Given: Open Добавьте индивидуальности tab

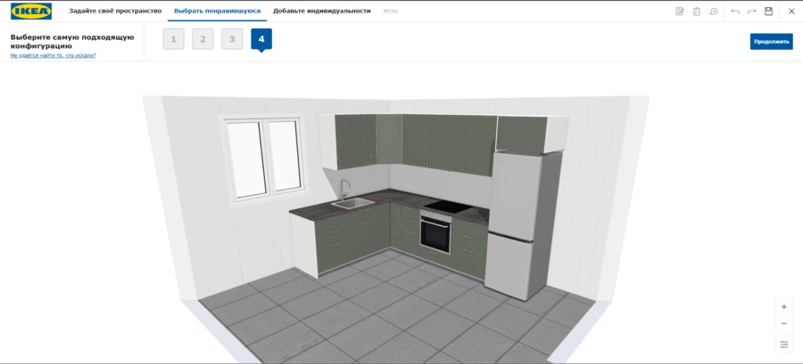Looking at the screenshot, I should pos(321,11).
